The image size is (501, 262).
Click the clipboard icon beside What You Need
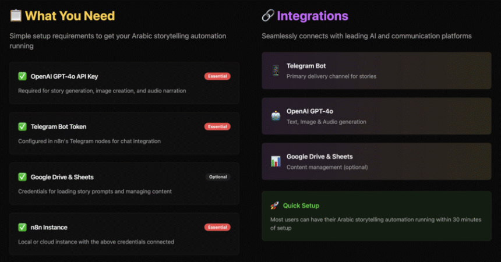[16, 16]
